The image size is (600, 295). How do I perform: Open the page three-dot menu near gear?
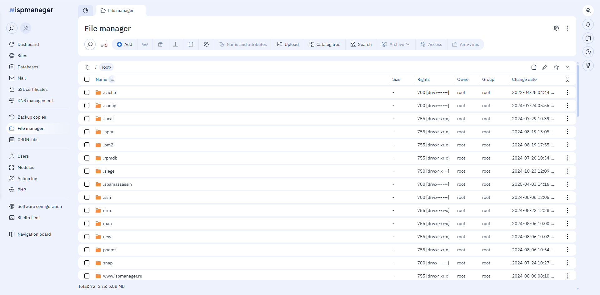point(567,28)
